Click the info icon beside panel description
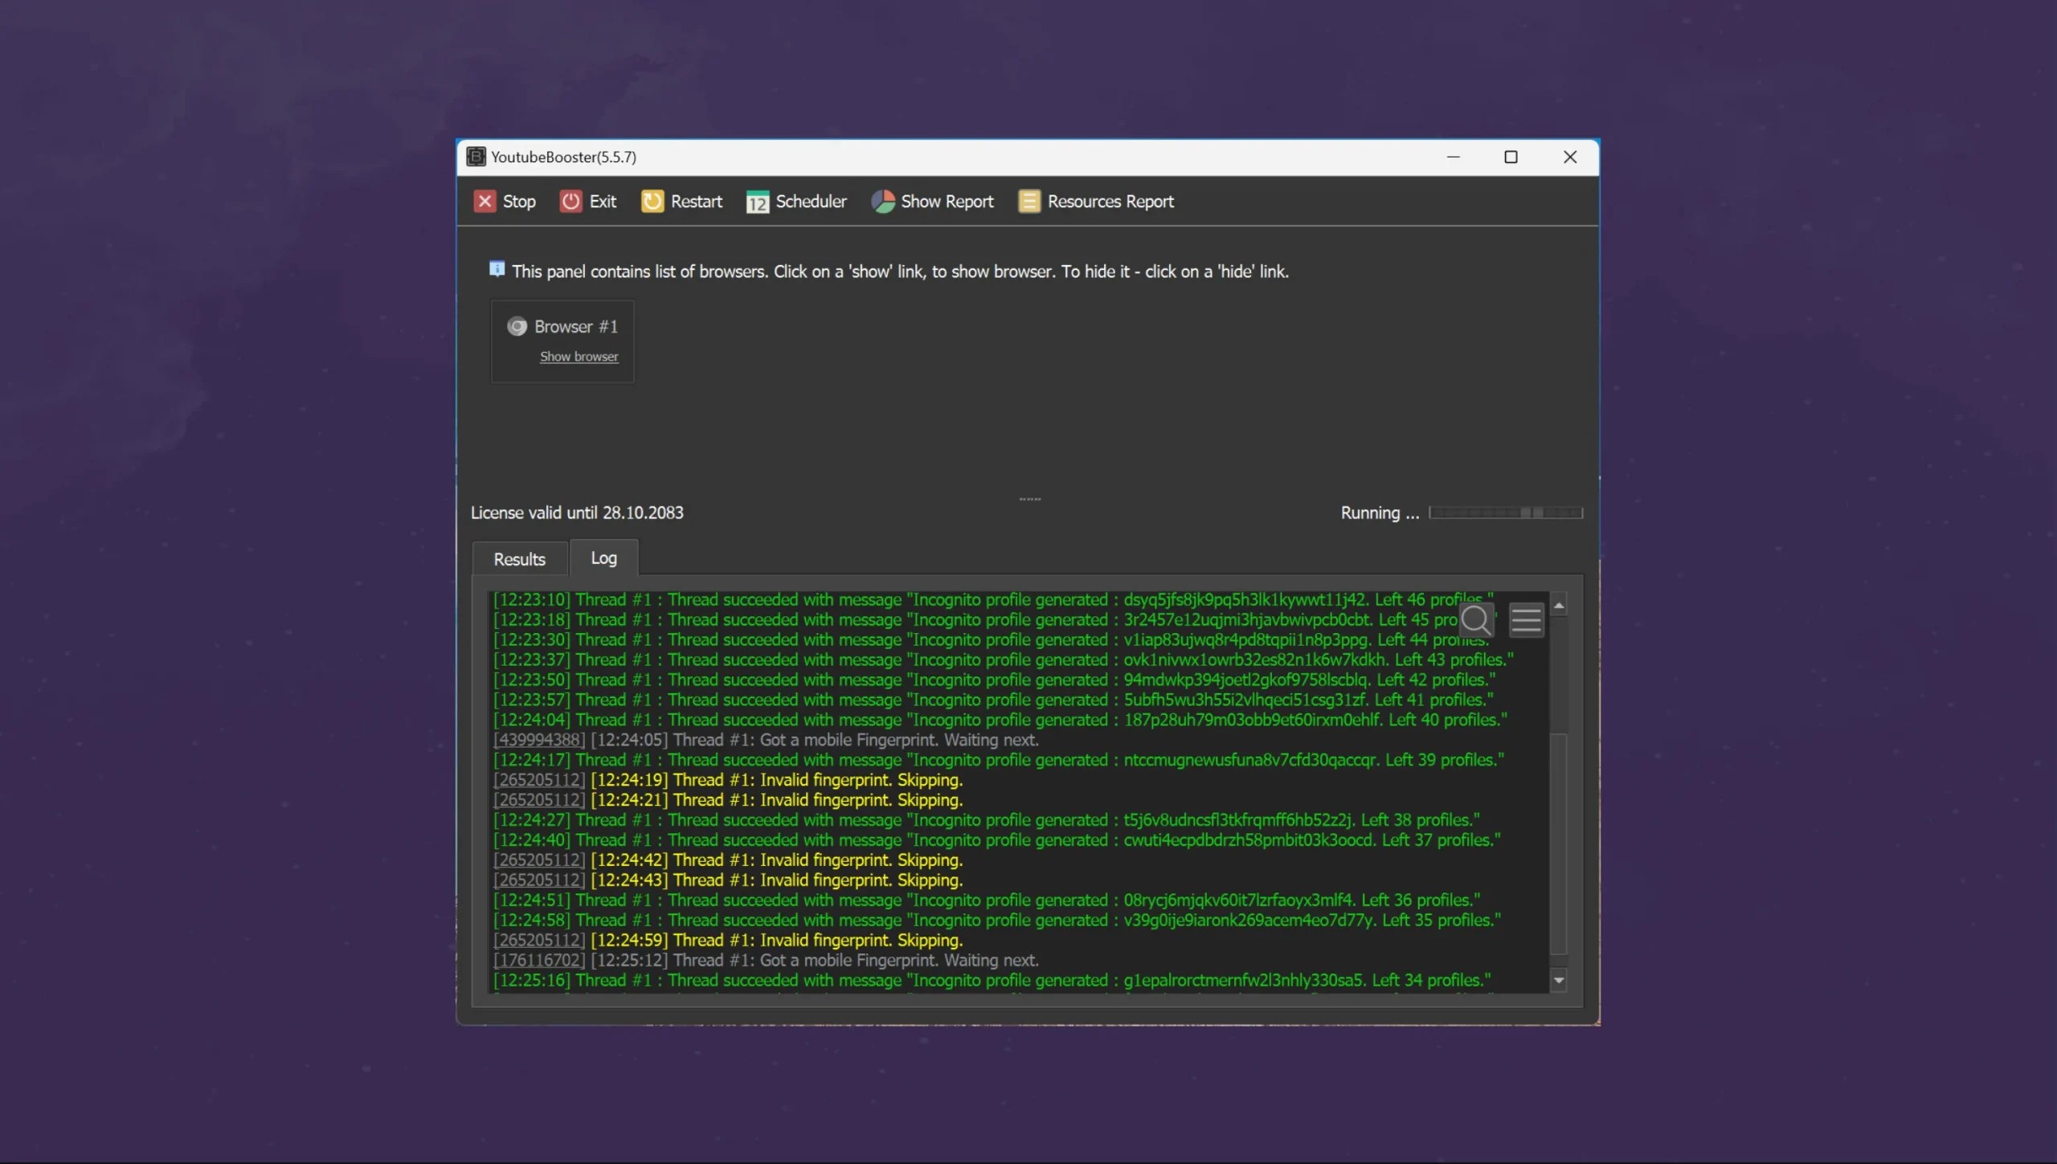2057x1164 pixels. (497, 269)
